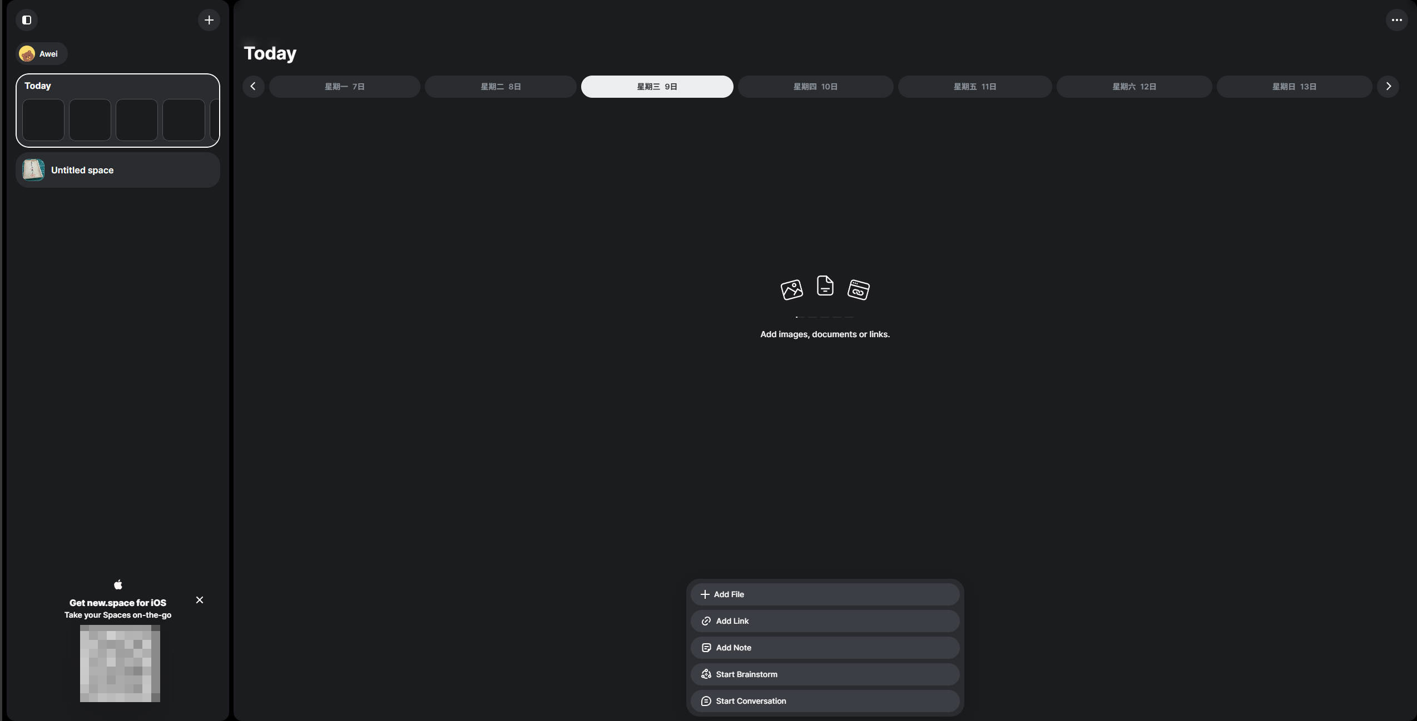Image resolution: width=1417 pixels, height=721 pixels.
Task: Click the Add File button
Action: tap(825, 594)
